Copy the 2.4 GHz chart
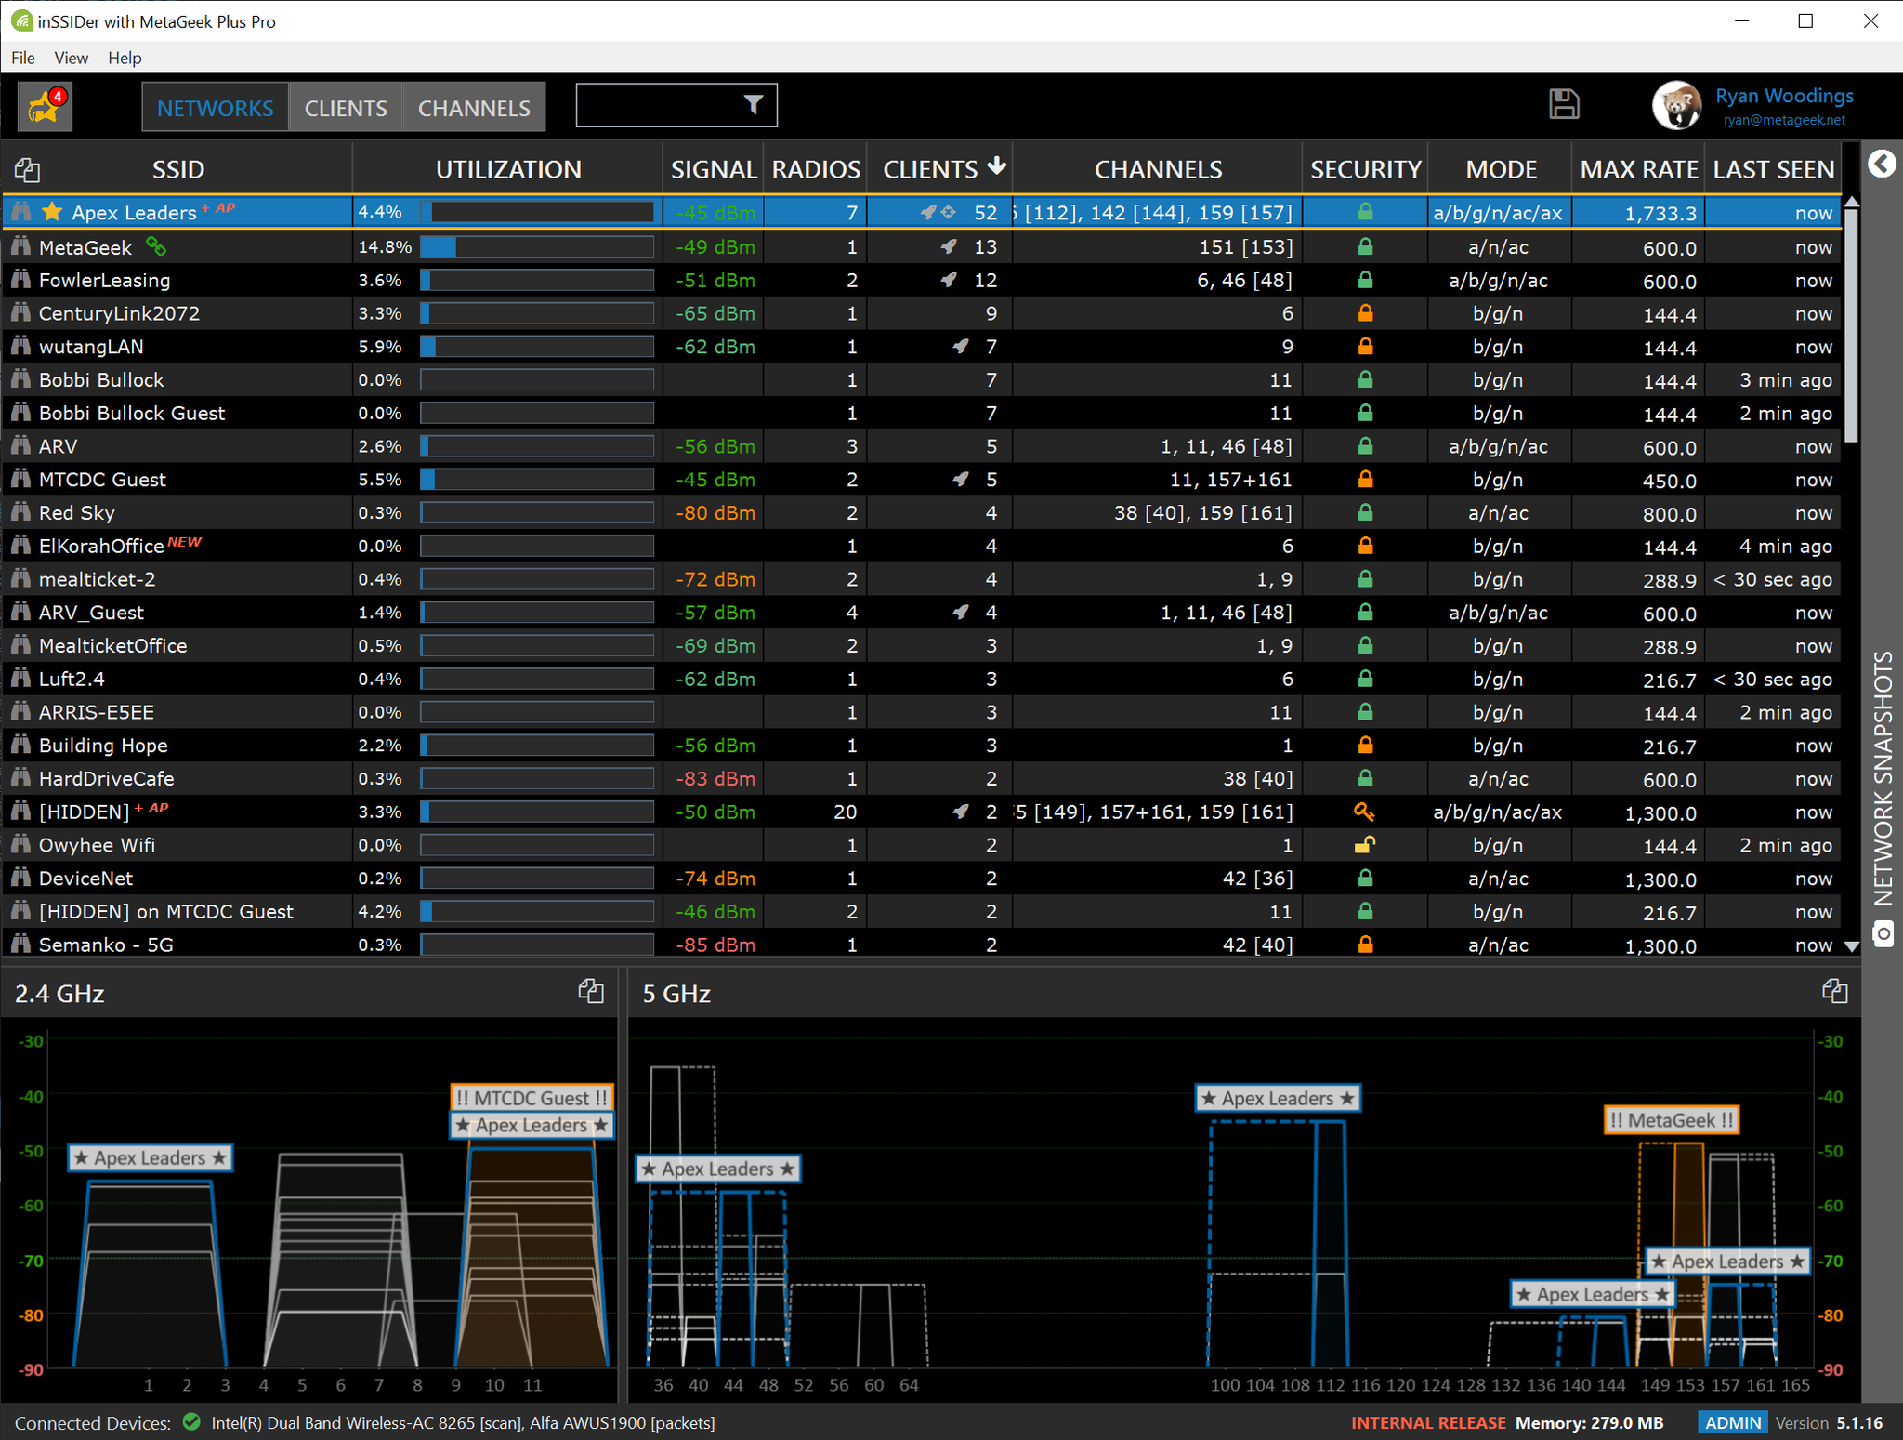 point(591,991)
